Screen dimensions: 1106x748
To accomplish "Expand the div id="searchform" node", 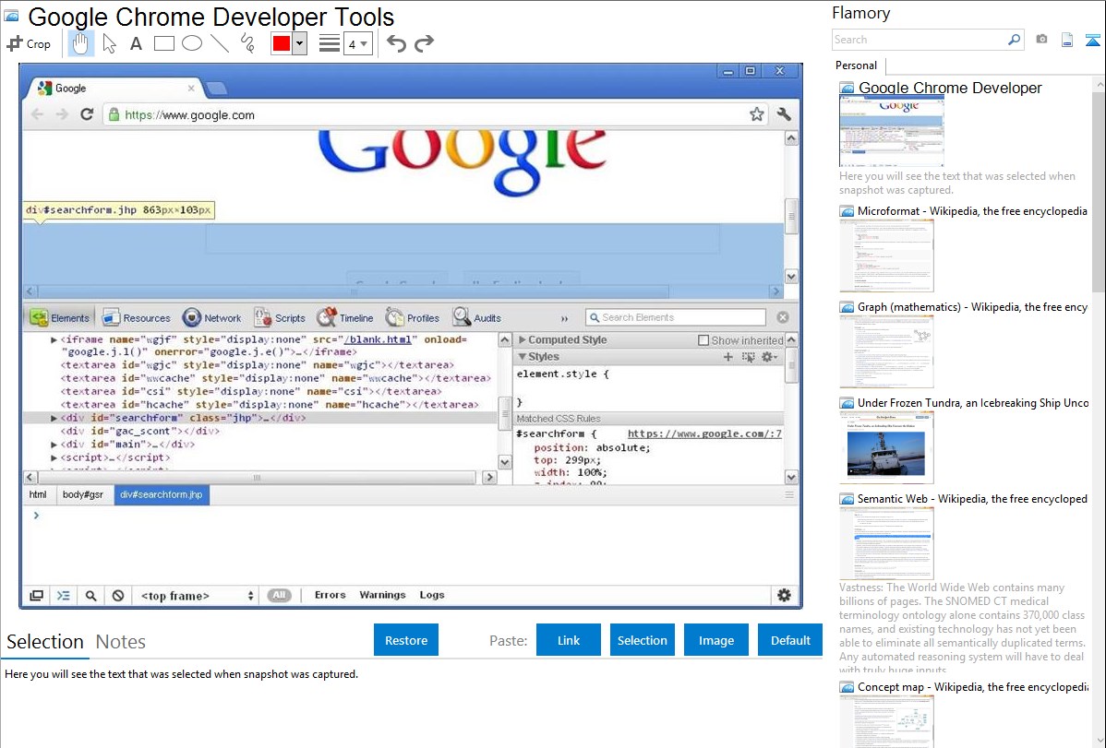I will point(54,418).
